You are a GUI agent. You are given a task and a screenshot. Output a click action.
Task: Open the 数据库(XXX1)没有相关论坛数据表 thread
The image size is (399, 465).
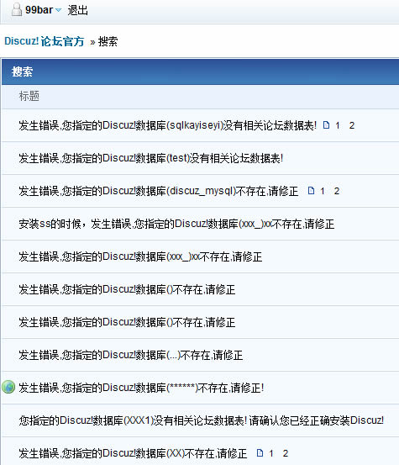pyautogui.click(x=202, y=420)
